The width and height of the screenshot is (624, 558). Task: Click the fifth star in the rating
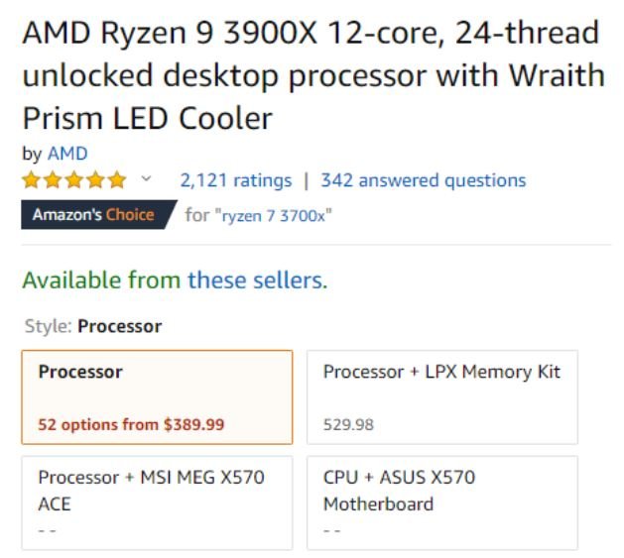point(117,180)
